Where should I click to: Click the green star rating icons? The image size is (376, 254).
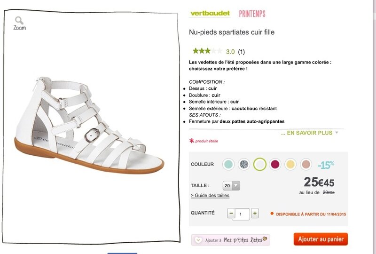[x=207, y=51]
